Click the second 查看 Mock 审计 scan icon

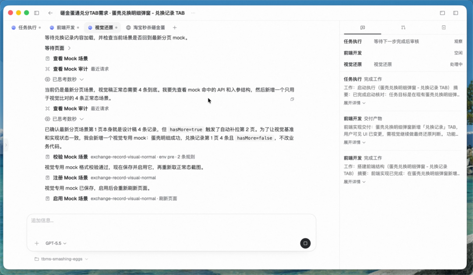coord(47,109)
